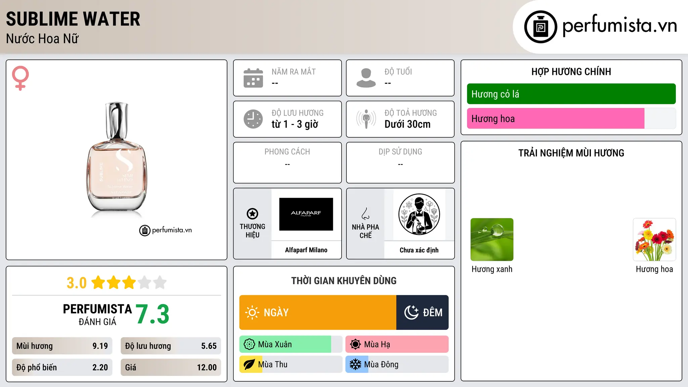Click the Trải nghiệm mùi hương heading

pos(571,153)
